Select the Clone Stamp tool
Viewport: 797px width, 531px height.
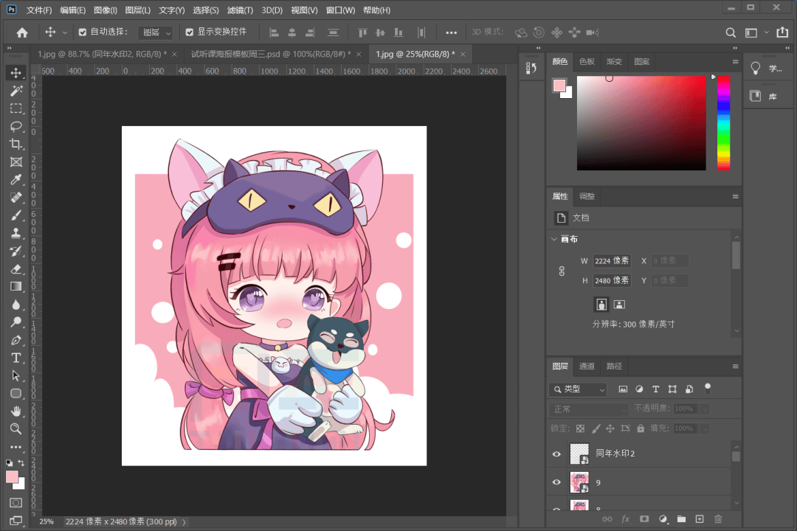(x=15, y=233)
